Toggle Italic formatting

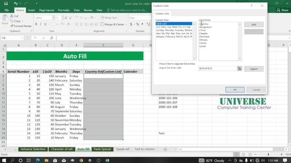tap(40, 24)
